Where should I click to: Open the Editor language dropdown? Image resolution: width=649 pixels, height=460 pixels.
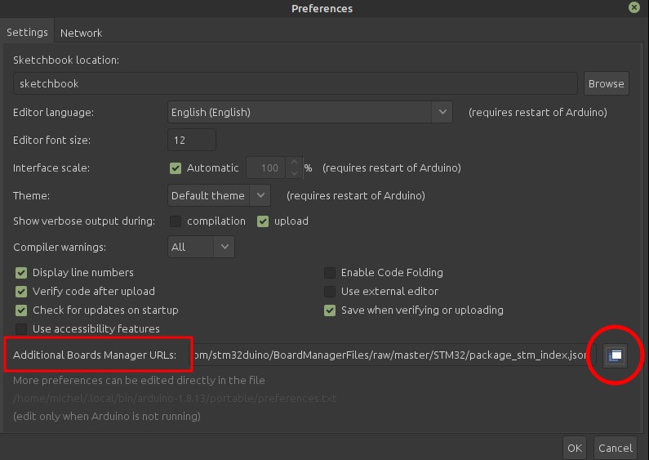tap(310, 112)
